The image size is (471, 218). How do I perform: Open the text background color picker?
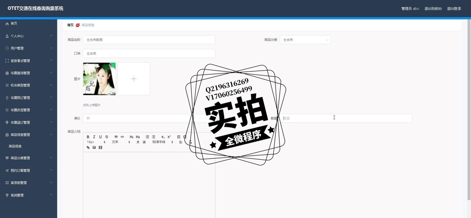click(144, 142)
